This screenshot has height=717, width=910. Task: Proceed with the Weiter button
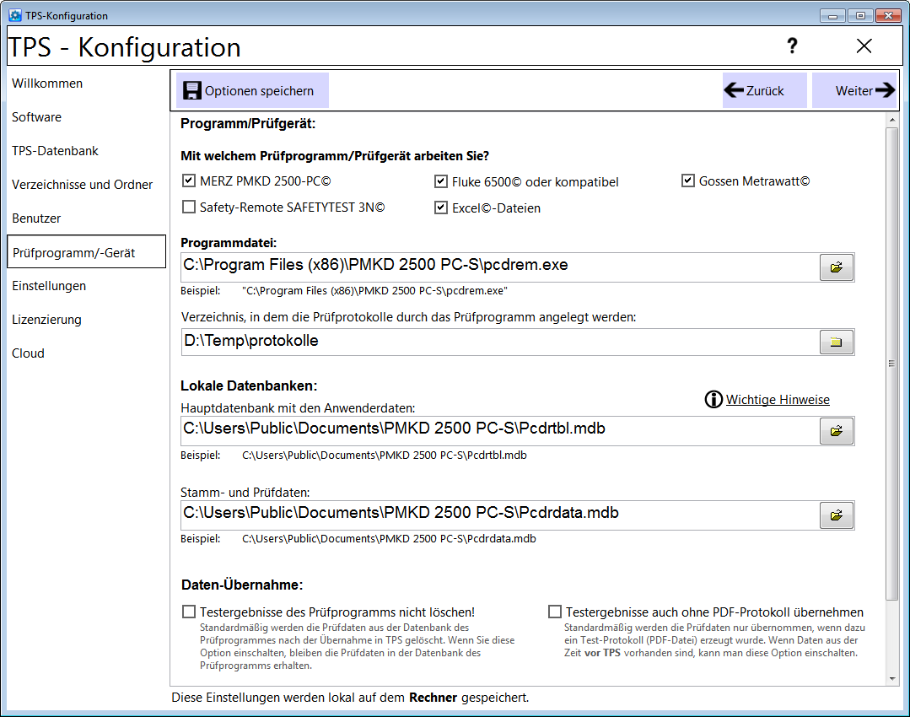coord(854,90)
